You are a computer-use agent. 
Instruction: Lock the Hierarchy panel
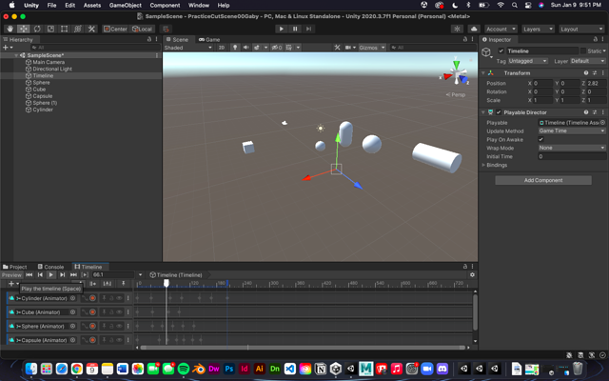149,39
